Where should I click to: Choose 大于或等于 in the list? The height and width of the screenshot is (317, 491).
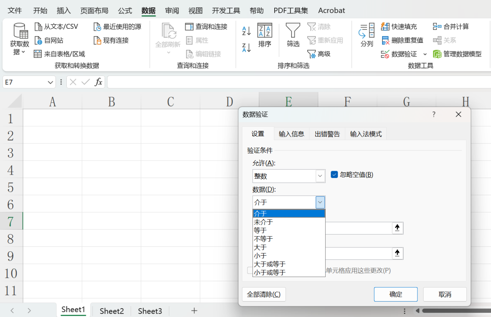pyautogui.click(x=289, y=264)
